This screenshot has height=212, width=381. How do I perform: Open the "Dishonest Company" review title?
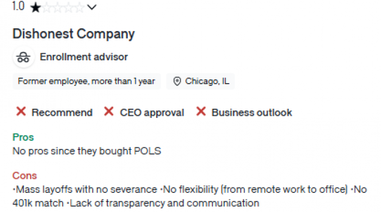coord(73,34)
